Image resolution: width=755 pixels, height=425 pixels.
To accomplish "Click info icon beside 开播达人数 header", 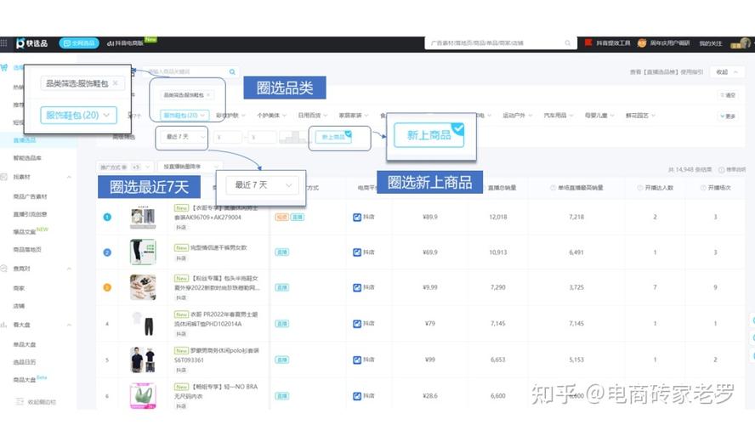I will 640,188.
